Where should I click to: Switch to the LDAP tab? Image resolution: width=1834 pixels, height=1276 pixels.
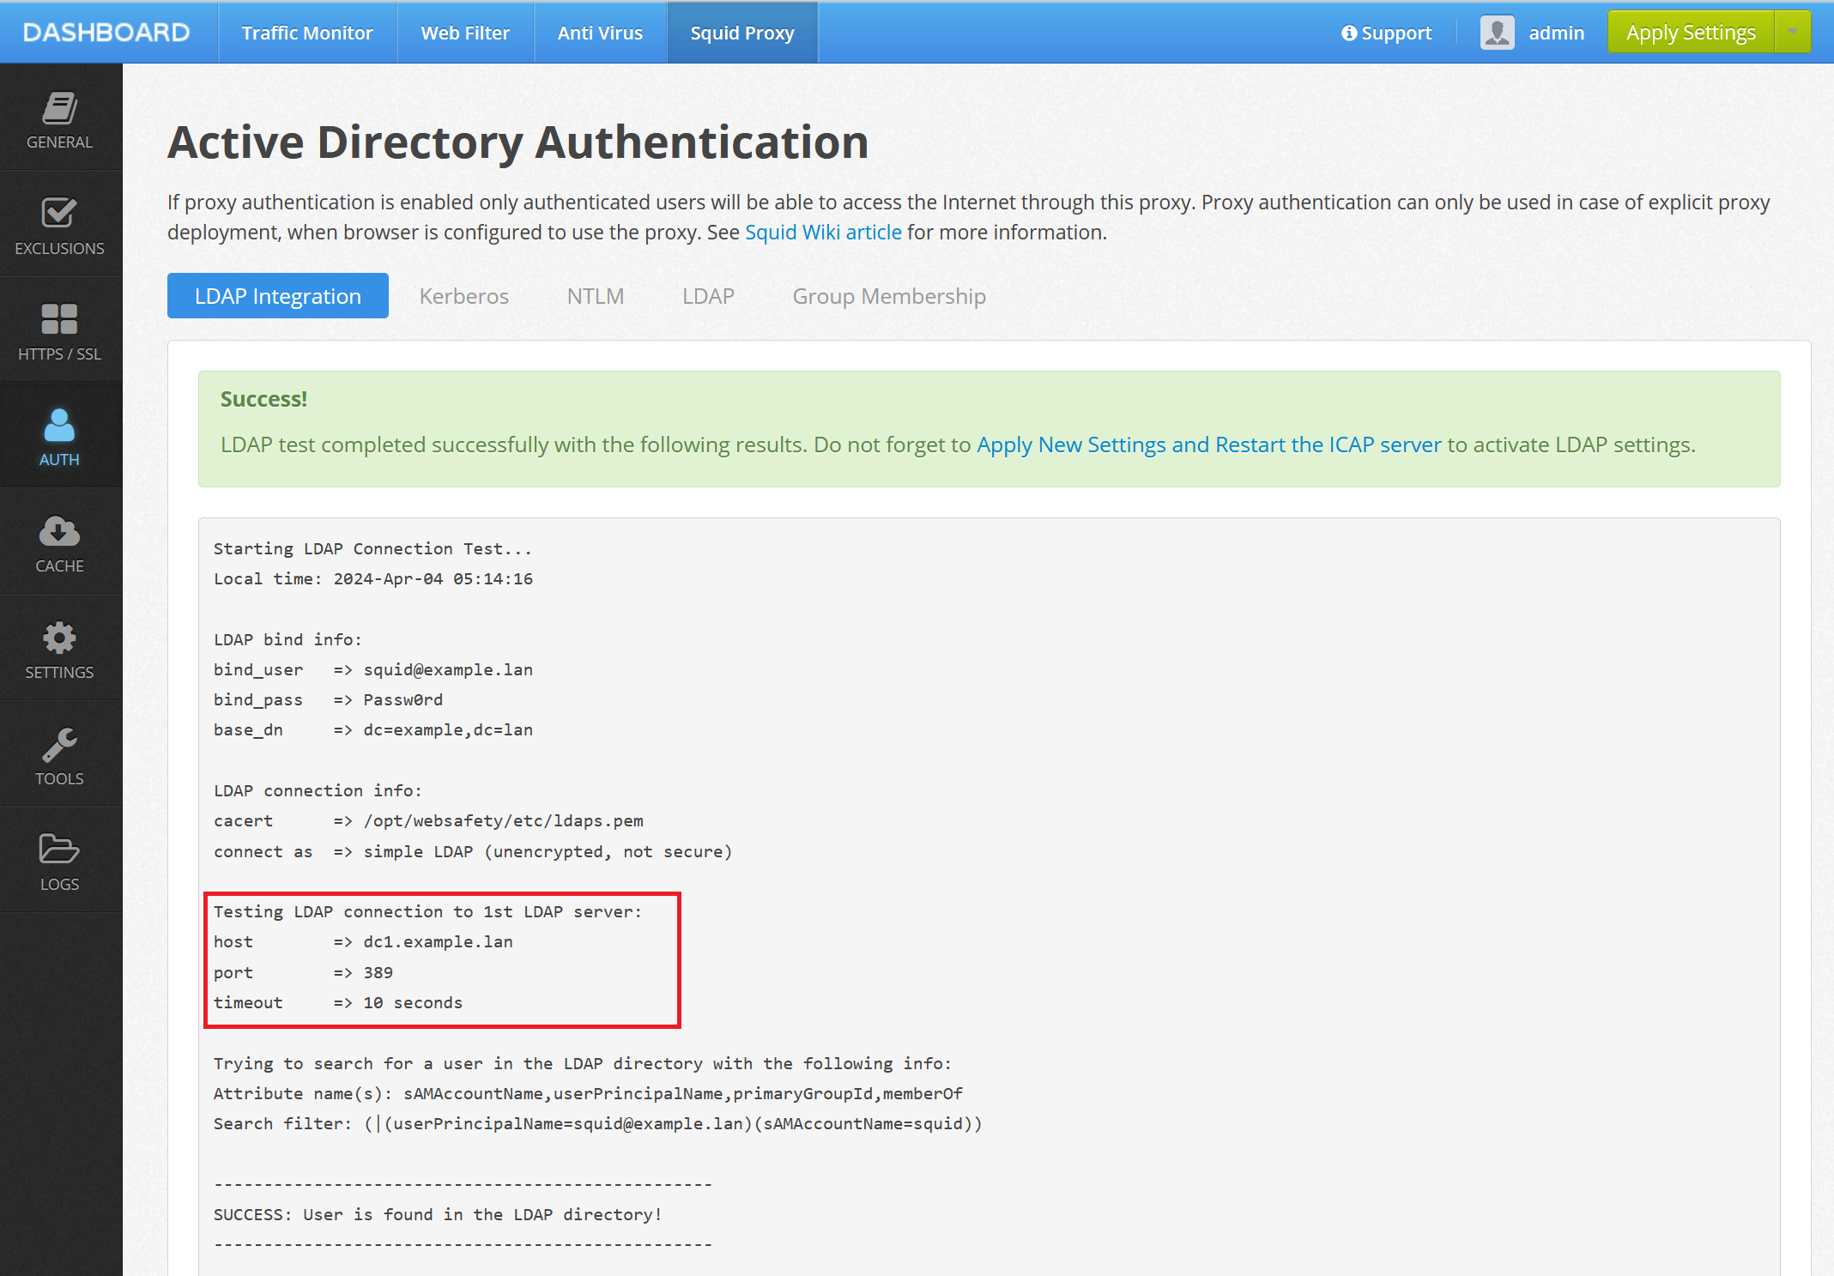tap(708, 296)
